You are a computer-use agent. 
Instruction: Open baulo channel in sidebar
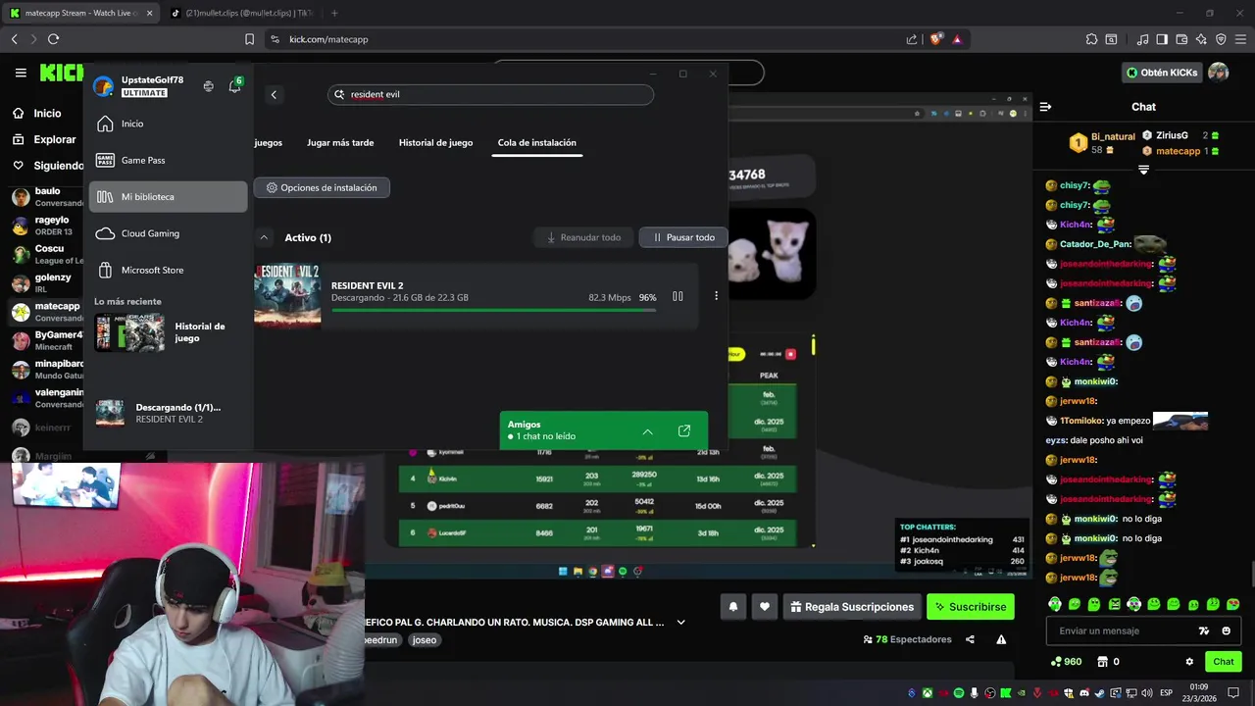click(47, 197)
